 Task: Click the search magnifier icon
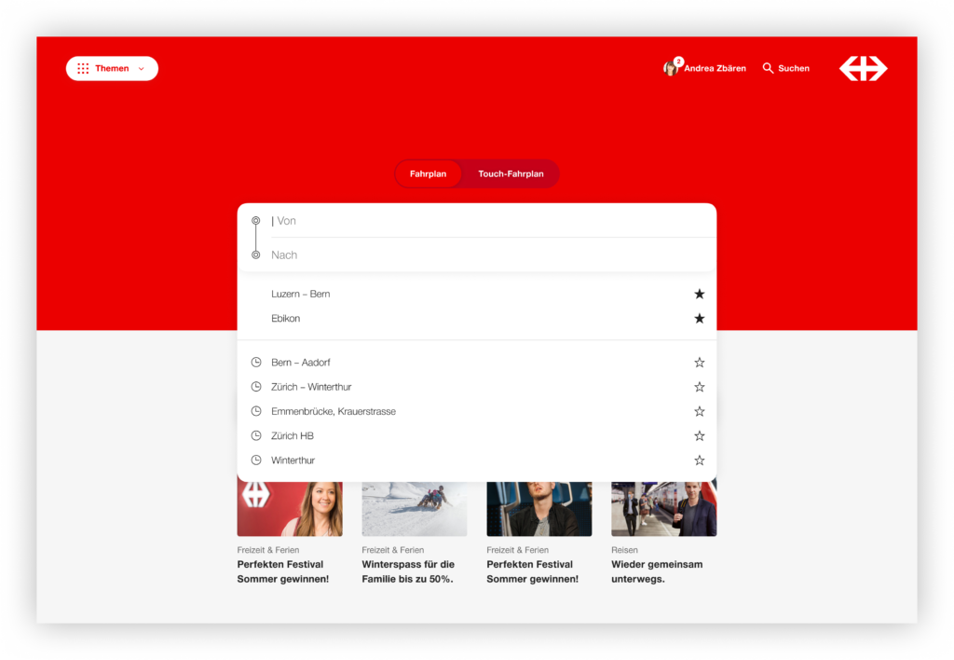point(768,68)
